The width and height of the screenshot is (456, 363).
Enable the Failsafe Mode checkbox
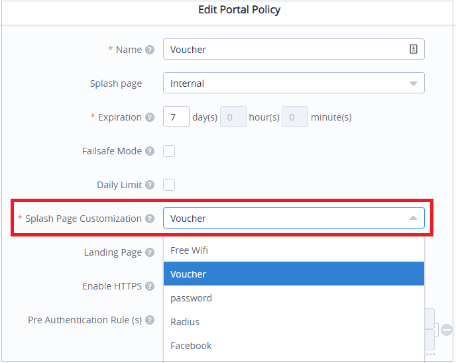(x=169, y=151)
